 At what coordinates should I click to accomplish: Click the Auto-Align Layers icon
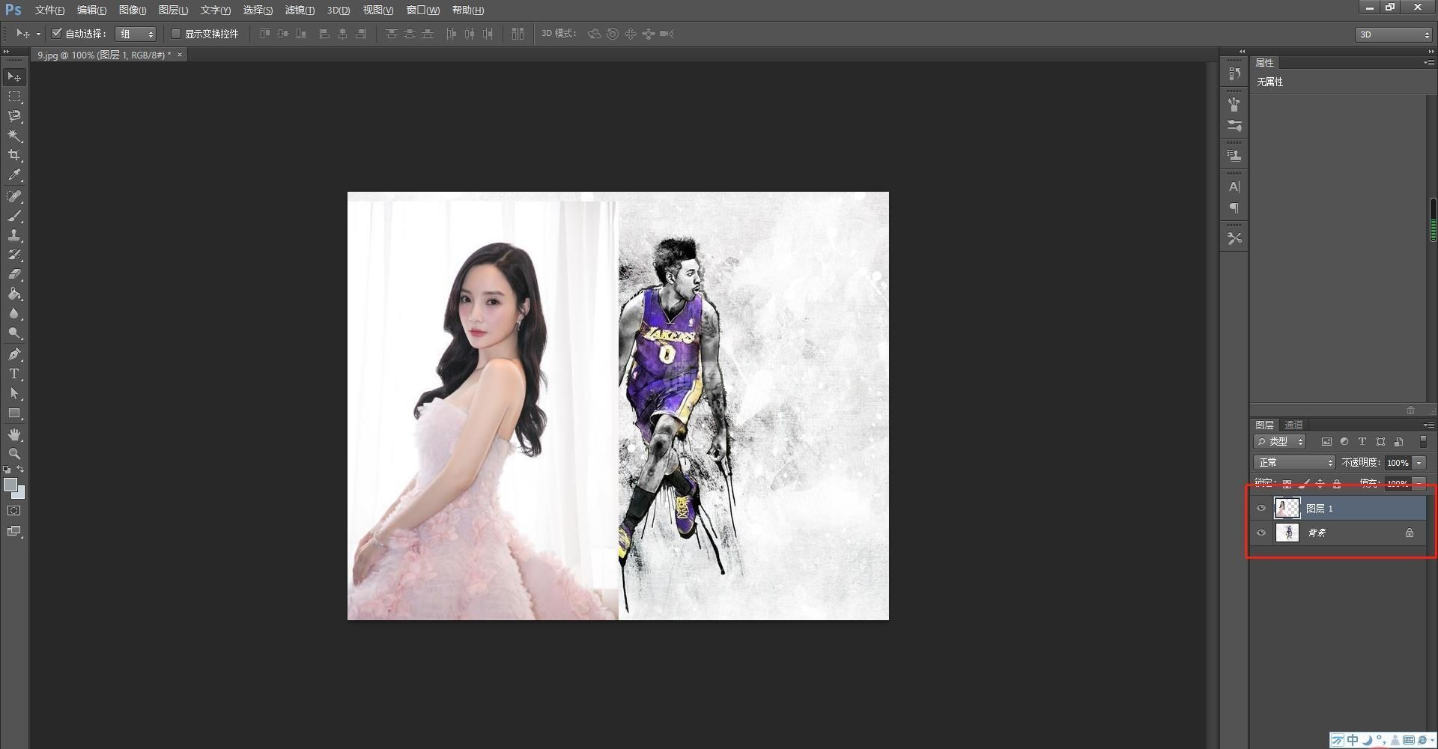coord(518,34)
